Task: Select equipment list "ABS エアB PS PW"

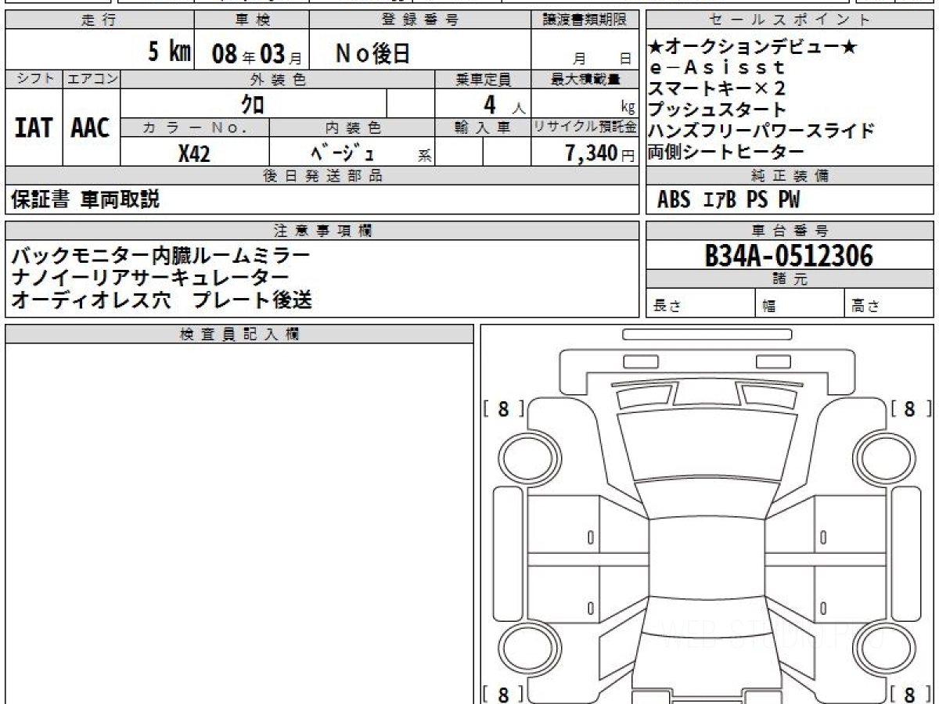Action: [729, 200]
